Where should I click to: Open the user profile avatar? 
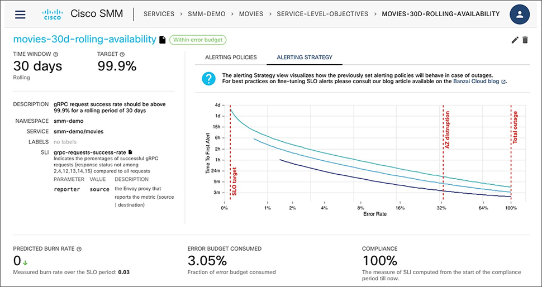pos(520,15)
